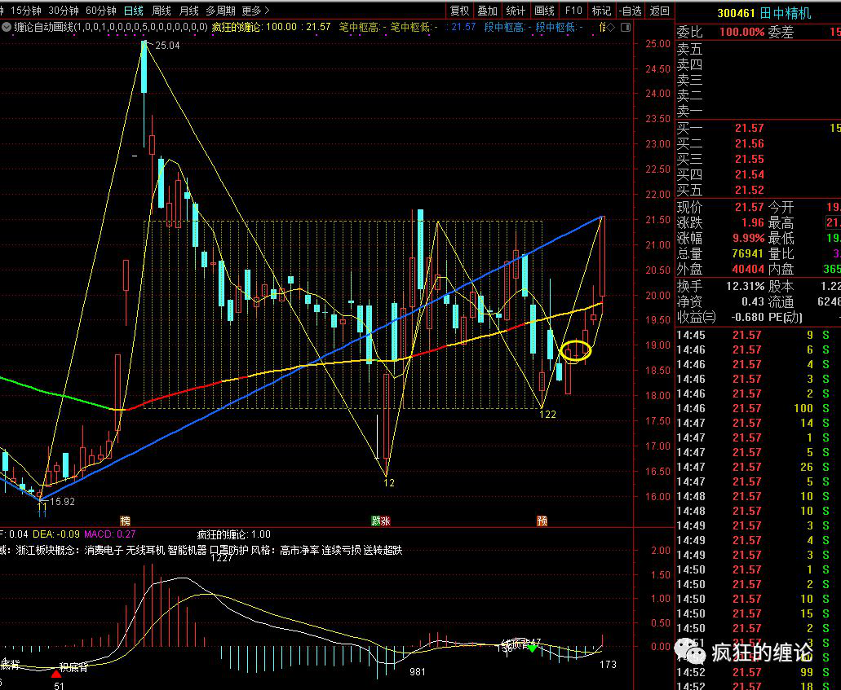
Task: Remove stock via the -自选 button
Action: pos(630,11)
